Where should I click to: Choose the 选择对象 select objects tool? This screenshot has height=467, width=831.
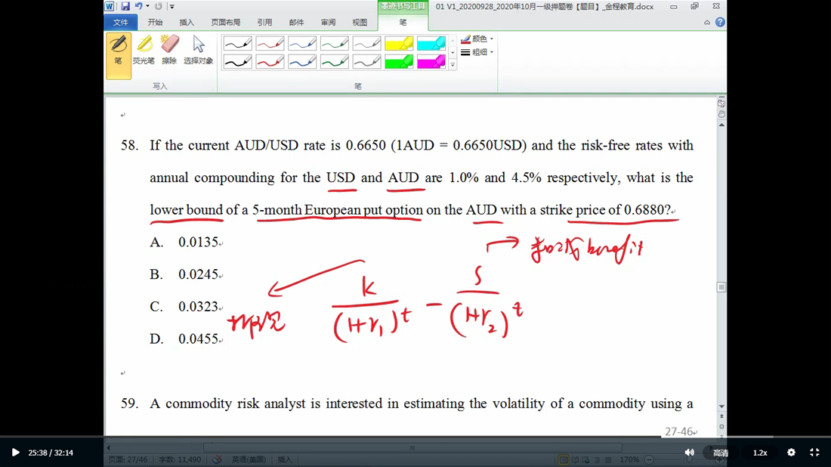[x=198, y=51]
